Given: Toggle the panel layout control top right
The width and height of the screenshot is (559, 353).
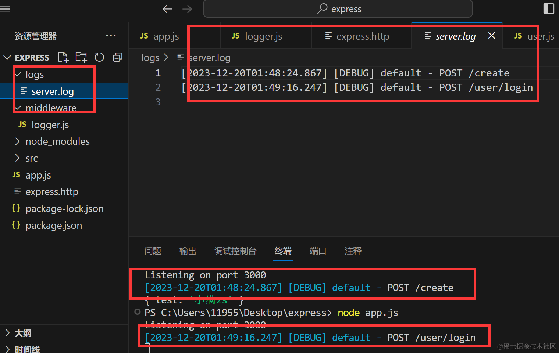Looking at the screenshot, I should (549, 8).
